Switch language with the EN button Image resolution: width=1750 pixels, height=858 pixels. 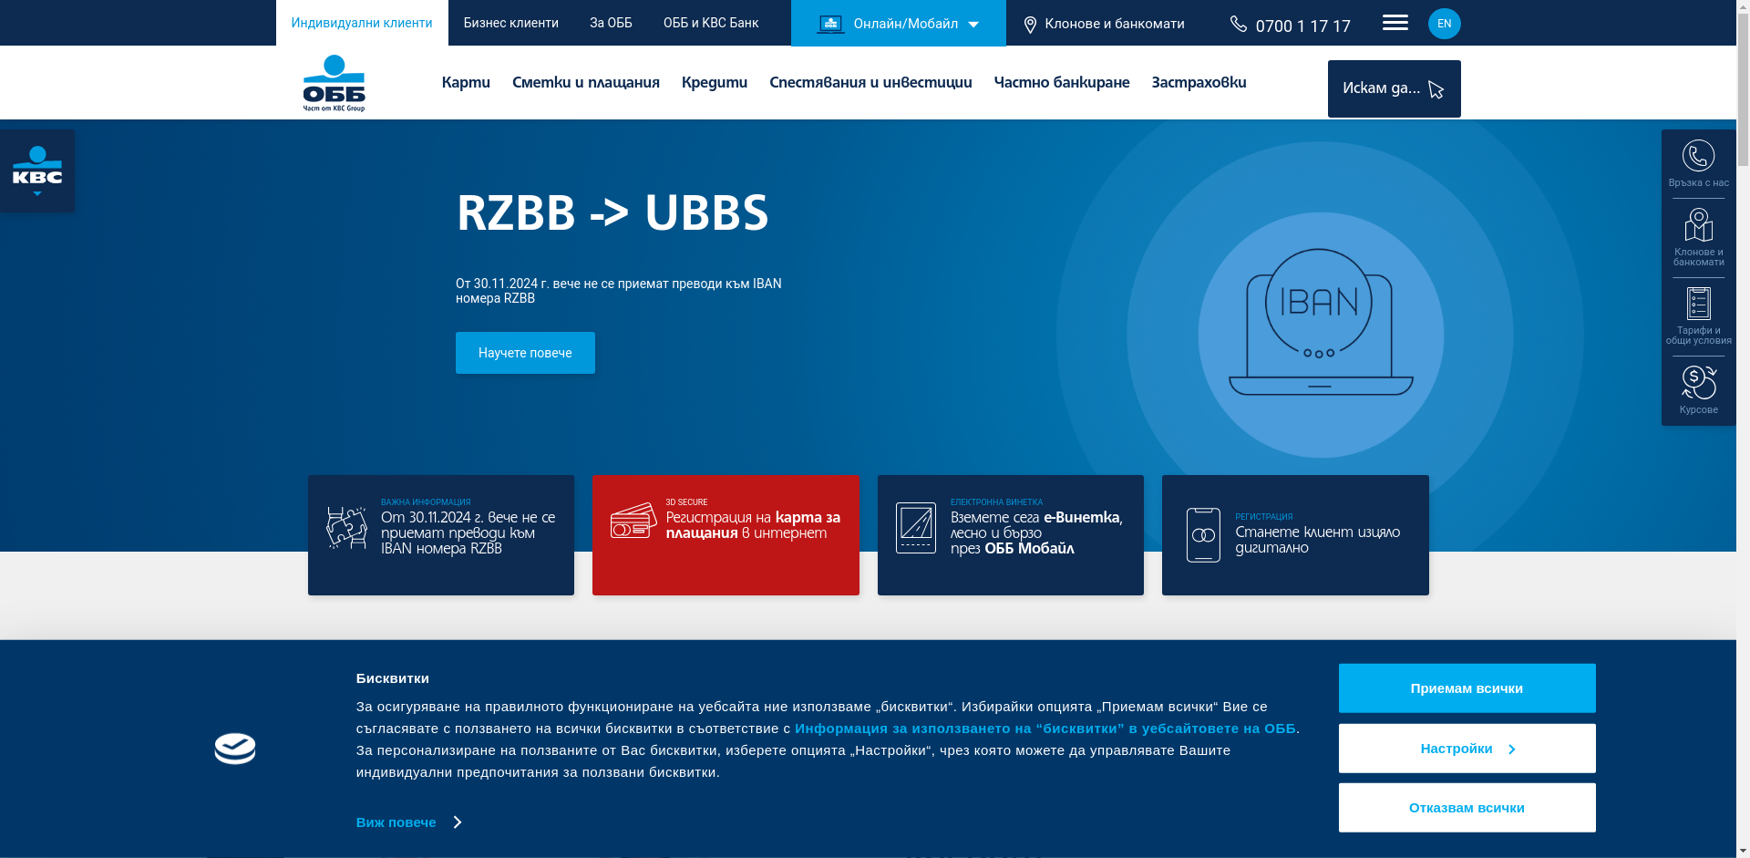pyautogui.click(x=1444, y=24)
